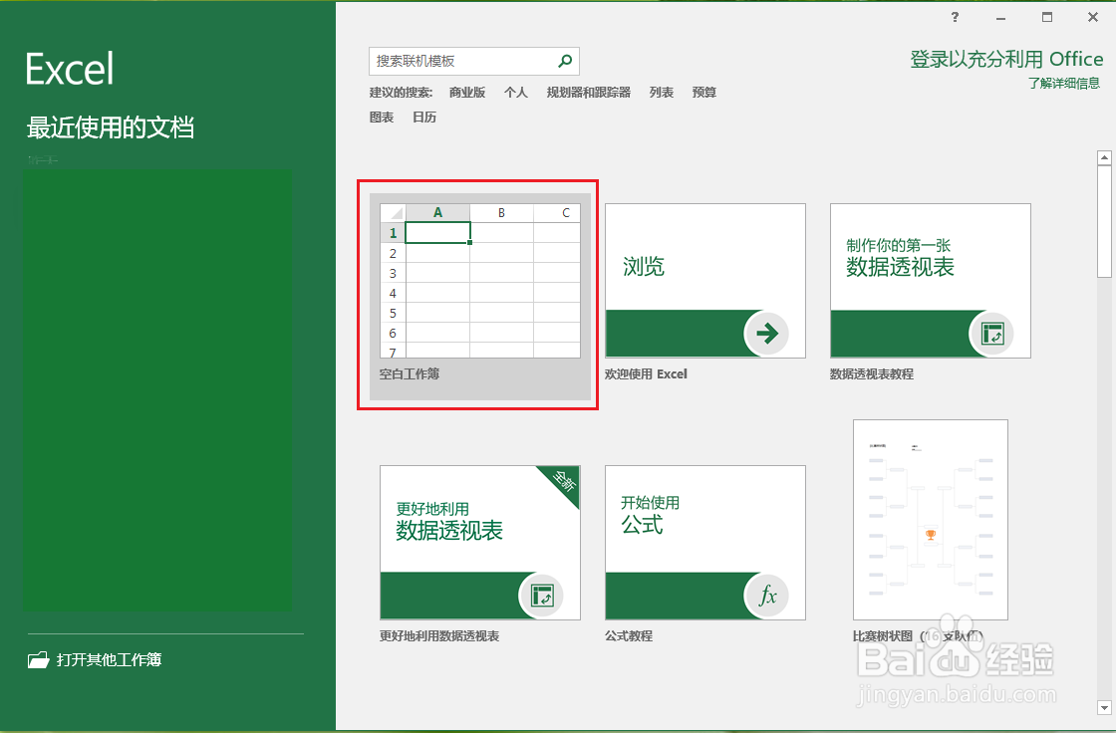Click the 空白工作簿 label text

click(x=410, y=374)
